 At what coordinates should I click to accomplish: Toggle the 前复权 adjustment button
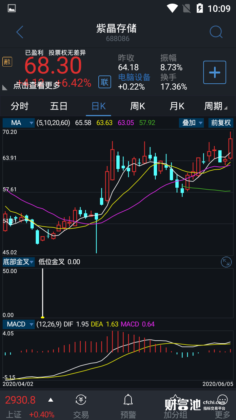pyautogui.click(x=221, y=123)
